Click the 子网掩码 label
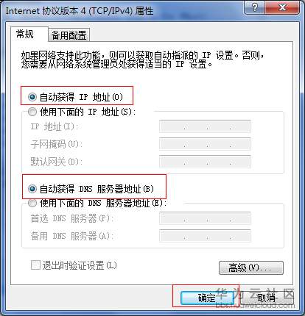The height and width of the screenshot is (316, 305). point(56,144)
